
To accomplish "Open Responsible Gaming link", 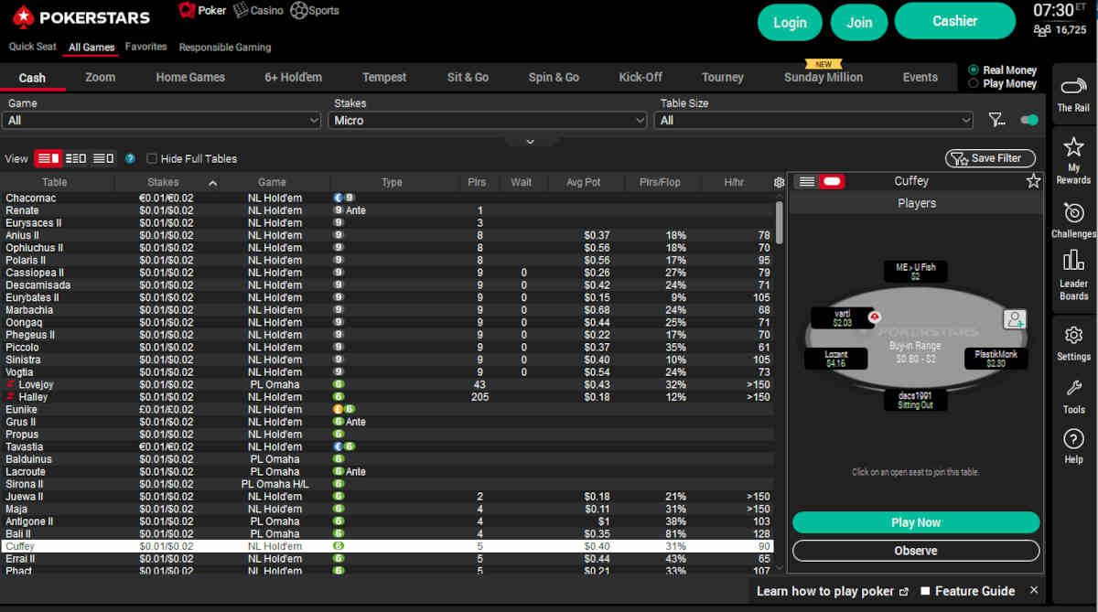I will click(225, 48).
